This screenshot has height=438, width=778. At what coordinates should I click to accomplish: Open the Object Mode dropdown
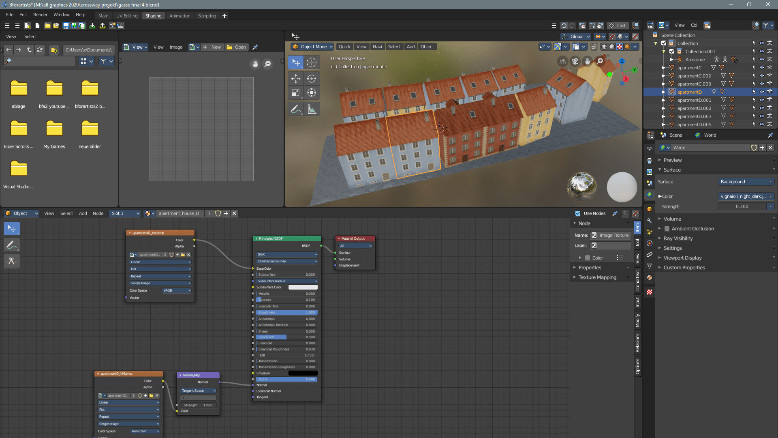click(312, 47)
